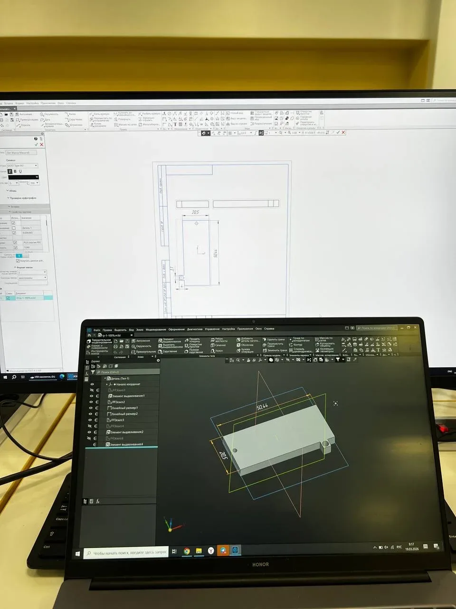Click Windows Start button on laptop
Screen dimensions: 456x609
78,554
